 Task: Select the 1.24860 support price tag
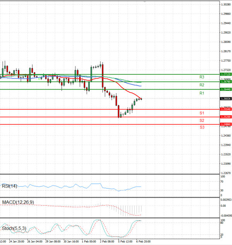pyautogui.click(x=226, y=124)
